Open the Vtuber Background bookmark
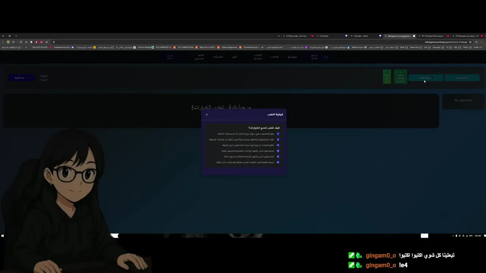 [x=231, y=47]
